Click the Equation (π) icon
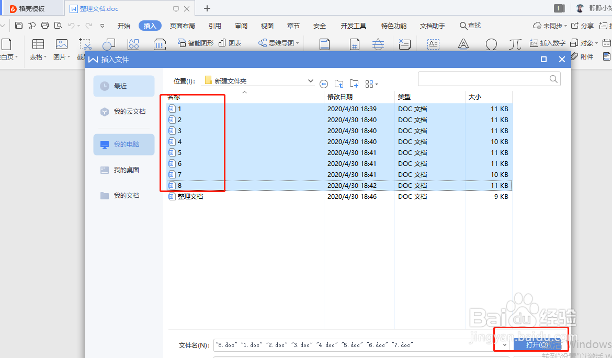Screen dimensions: 612x358 [x=515, y=44]
